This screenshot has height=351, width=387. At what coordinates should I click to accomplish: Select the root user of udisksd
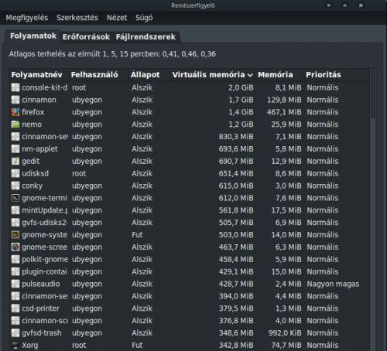click(79, 173)
